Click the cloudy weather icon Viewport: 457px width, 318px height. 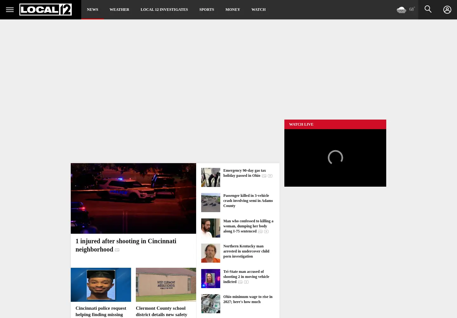[x=401, y=10]
